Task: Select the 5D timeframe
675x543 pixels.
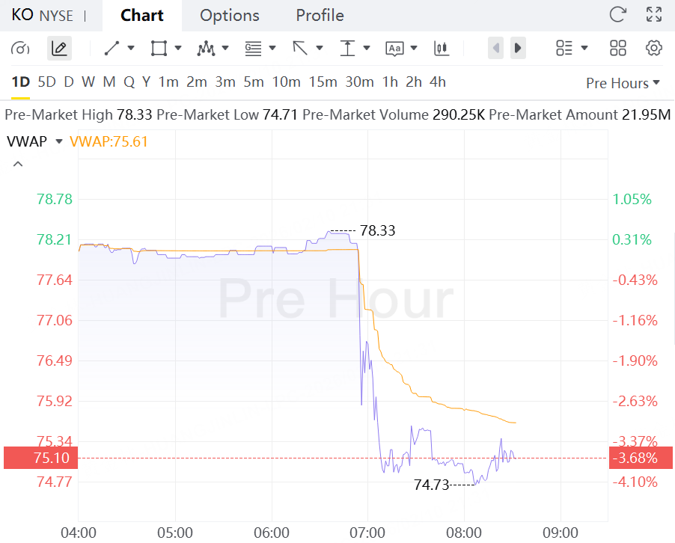Action: pos(46,82)
